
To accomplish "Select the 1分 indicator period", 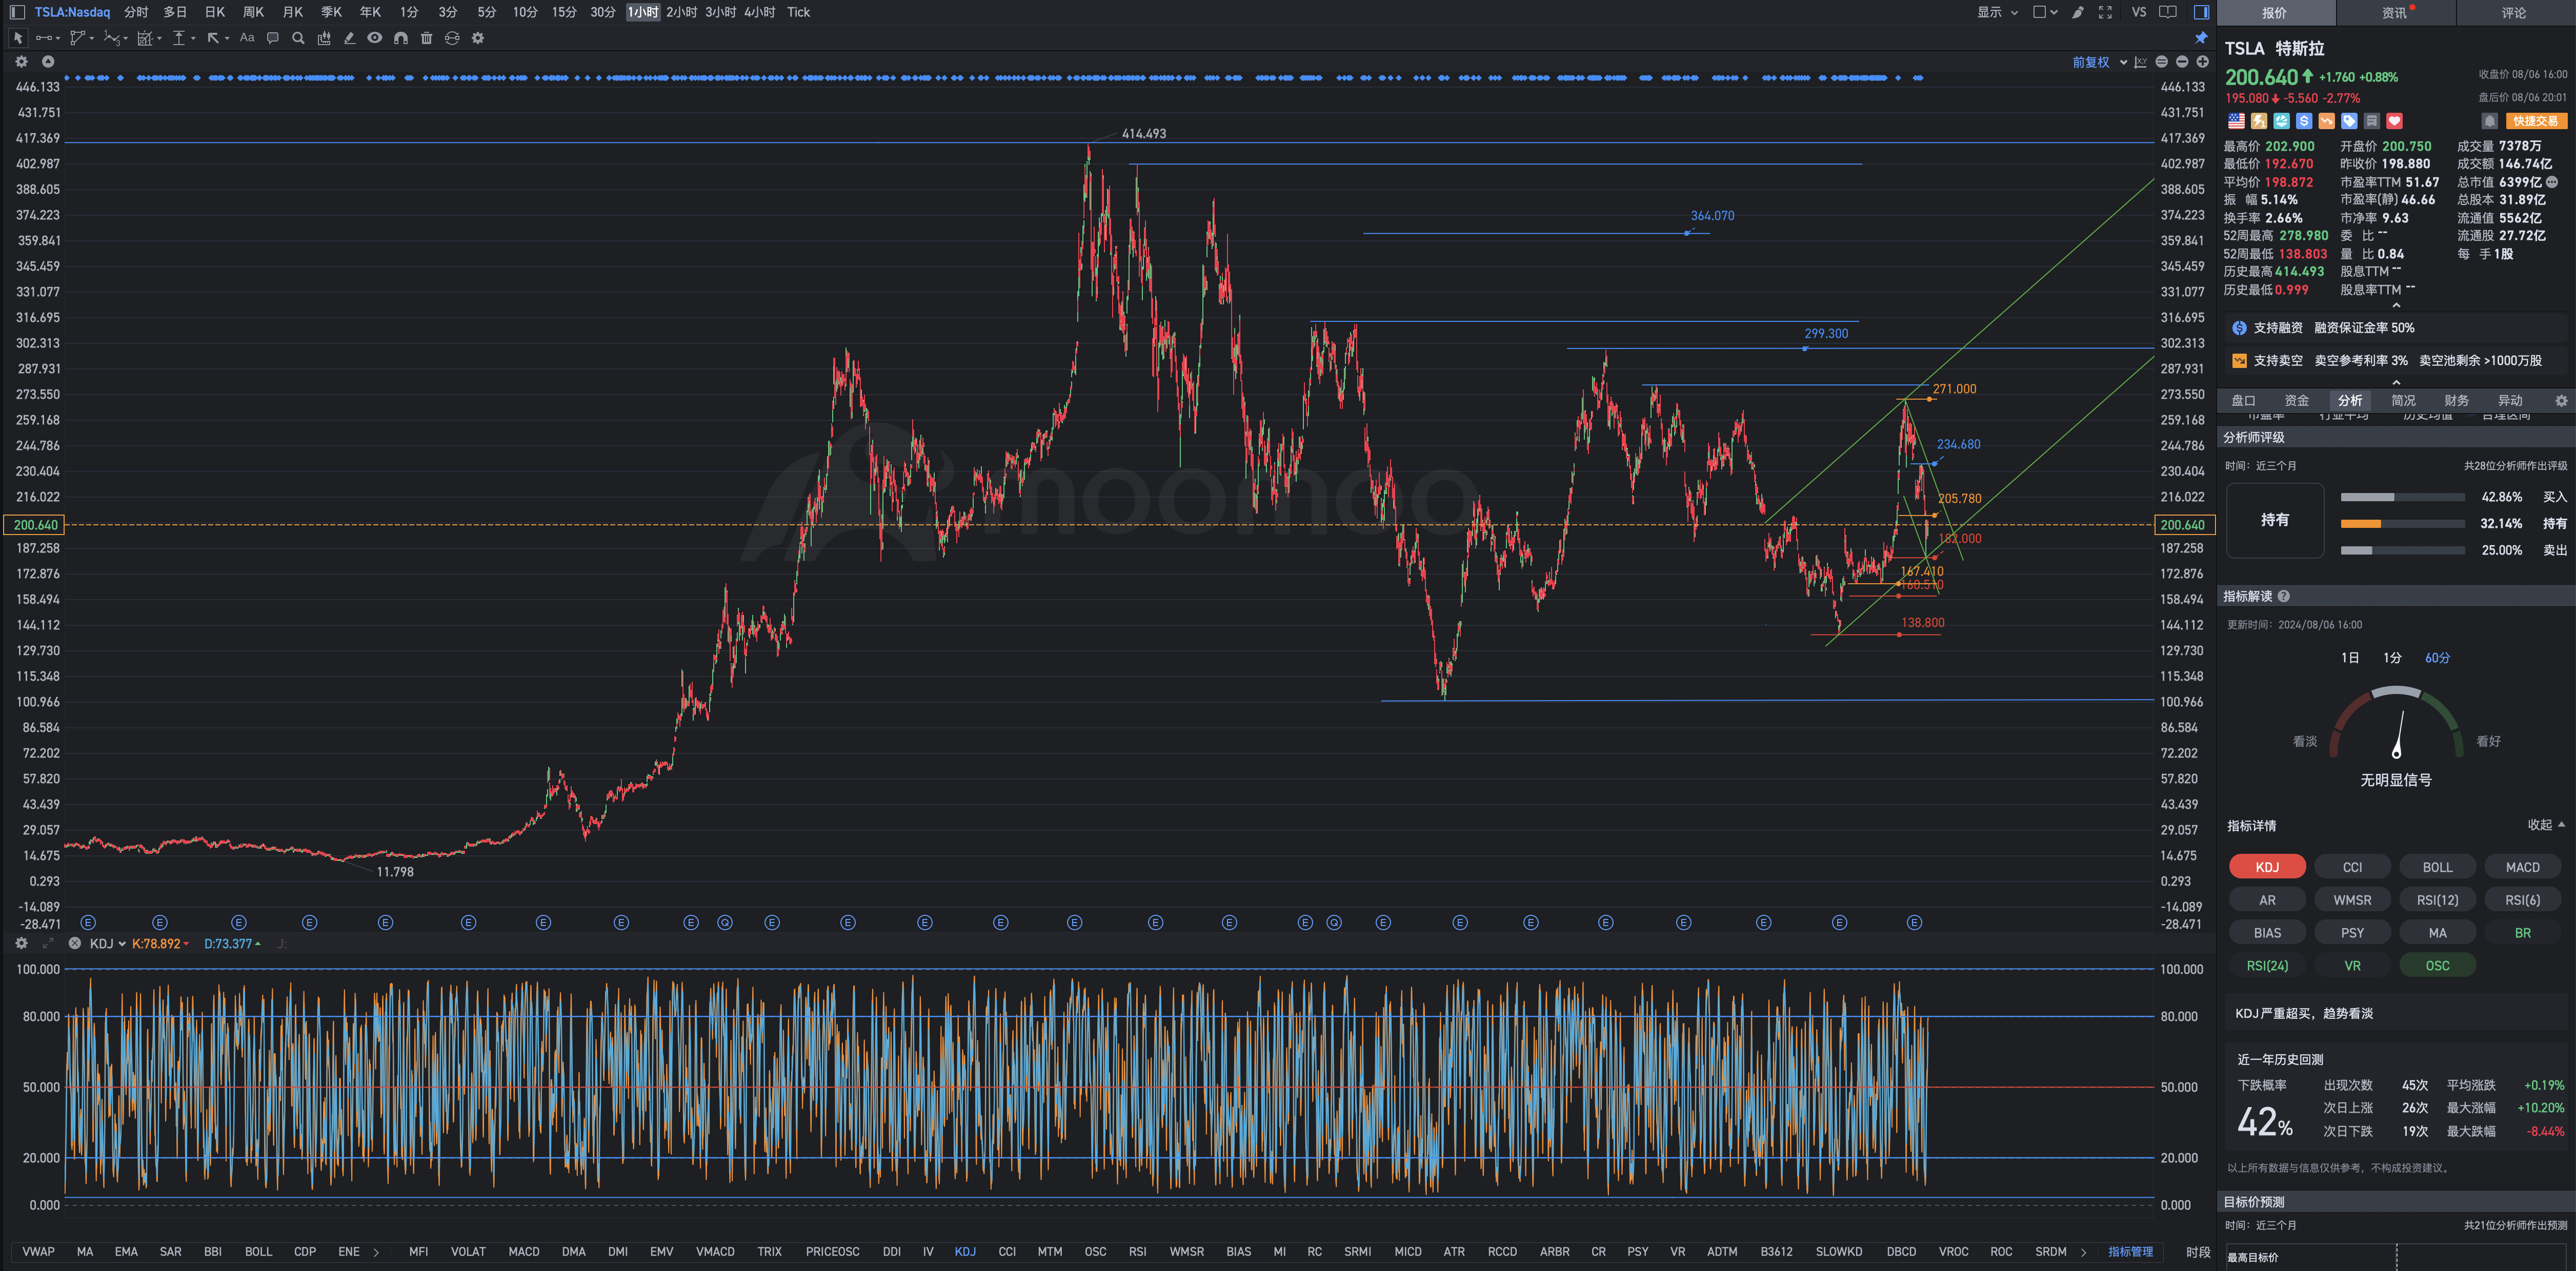I will tap(2392, 658).
